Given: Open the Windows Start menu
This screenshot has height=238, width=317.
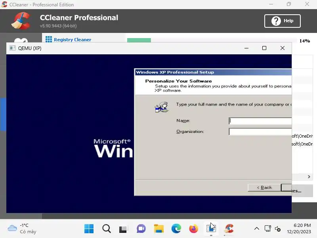Looking at the screenshot, I should (x=89, y=229).
